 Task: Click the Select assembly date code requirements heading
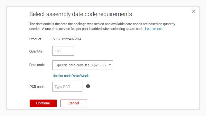pyautogui.click(x=80, y=14)
